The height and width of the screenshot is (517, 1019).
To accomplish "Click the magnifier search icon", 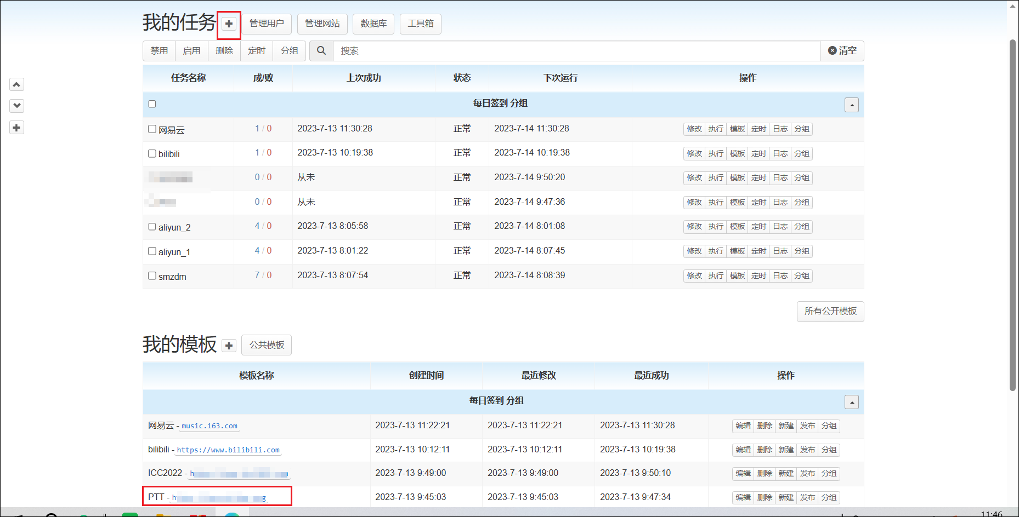I will click(321, 51).
